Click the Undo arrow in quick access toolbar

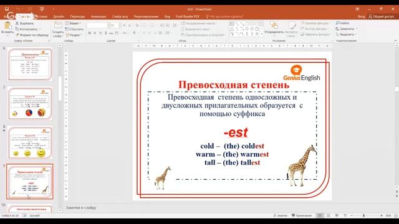[18, 9]
